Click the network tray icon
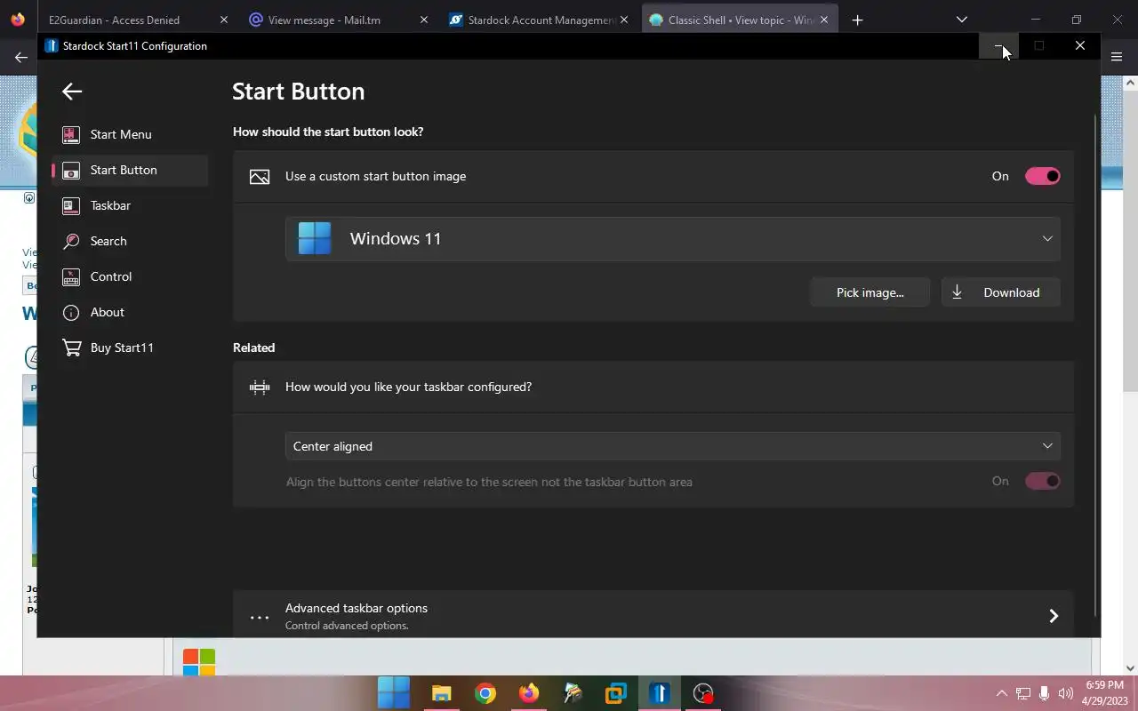Viewport: 1138px width, 711px height. click(1023, 693)
